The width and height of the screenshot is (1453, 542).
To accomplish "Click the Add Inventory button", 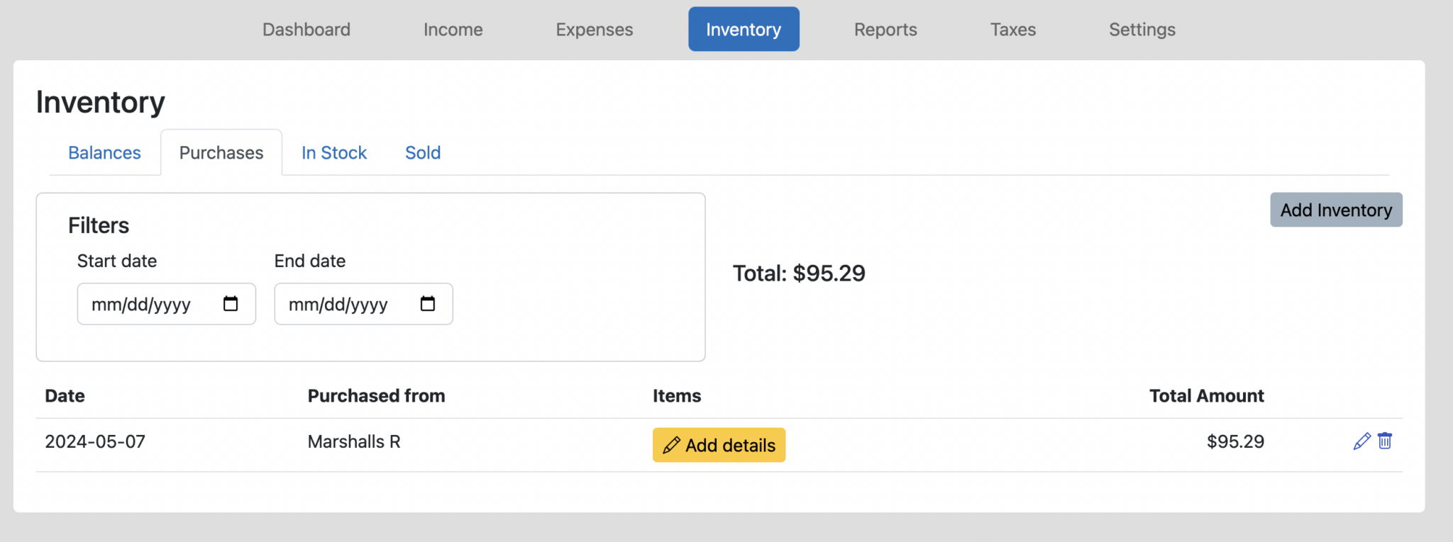I will 1335,210.
